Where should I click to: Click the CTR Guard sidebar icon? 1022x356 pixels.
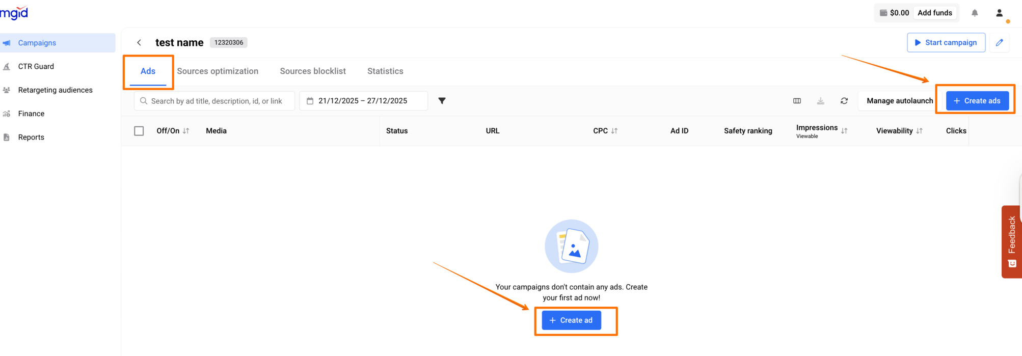pyautogui.click(x=7, y=66)
